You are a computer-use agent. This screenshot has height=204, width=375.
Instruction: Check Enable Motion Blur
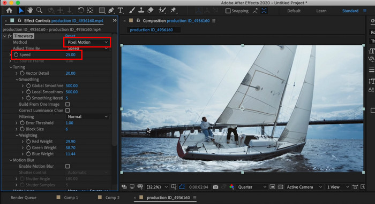[67, 166]
